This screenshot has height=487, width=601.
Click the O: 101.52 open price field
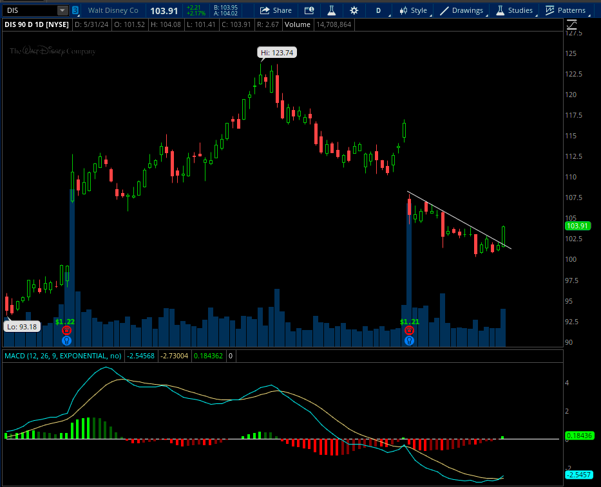(x=129, y=24)
